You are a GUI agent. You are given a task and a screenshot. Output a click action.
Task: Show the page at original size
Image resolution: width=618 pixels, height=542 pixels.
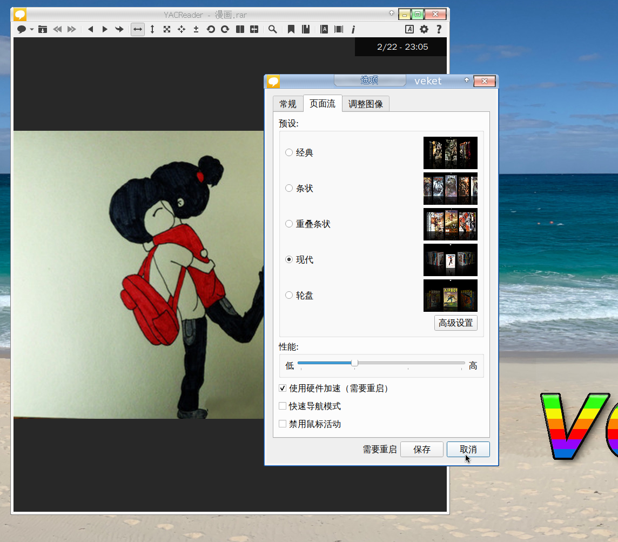pos(167,29)
